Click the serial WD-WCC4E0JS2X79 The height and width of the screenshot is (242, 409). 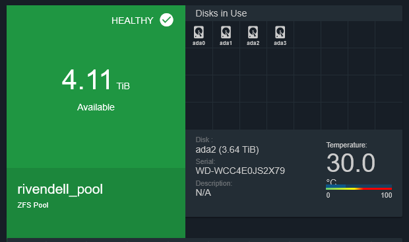tap(240, 171)
